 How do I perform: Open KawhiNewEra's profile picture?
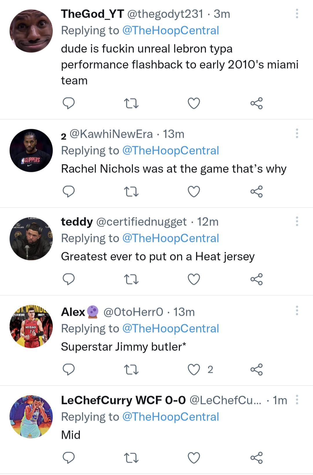[x=31, y=151]
